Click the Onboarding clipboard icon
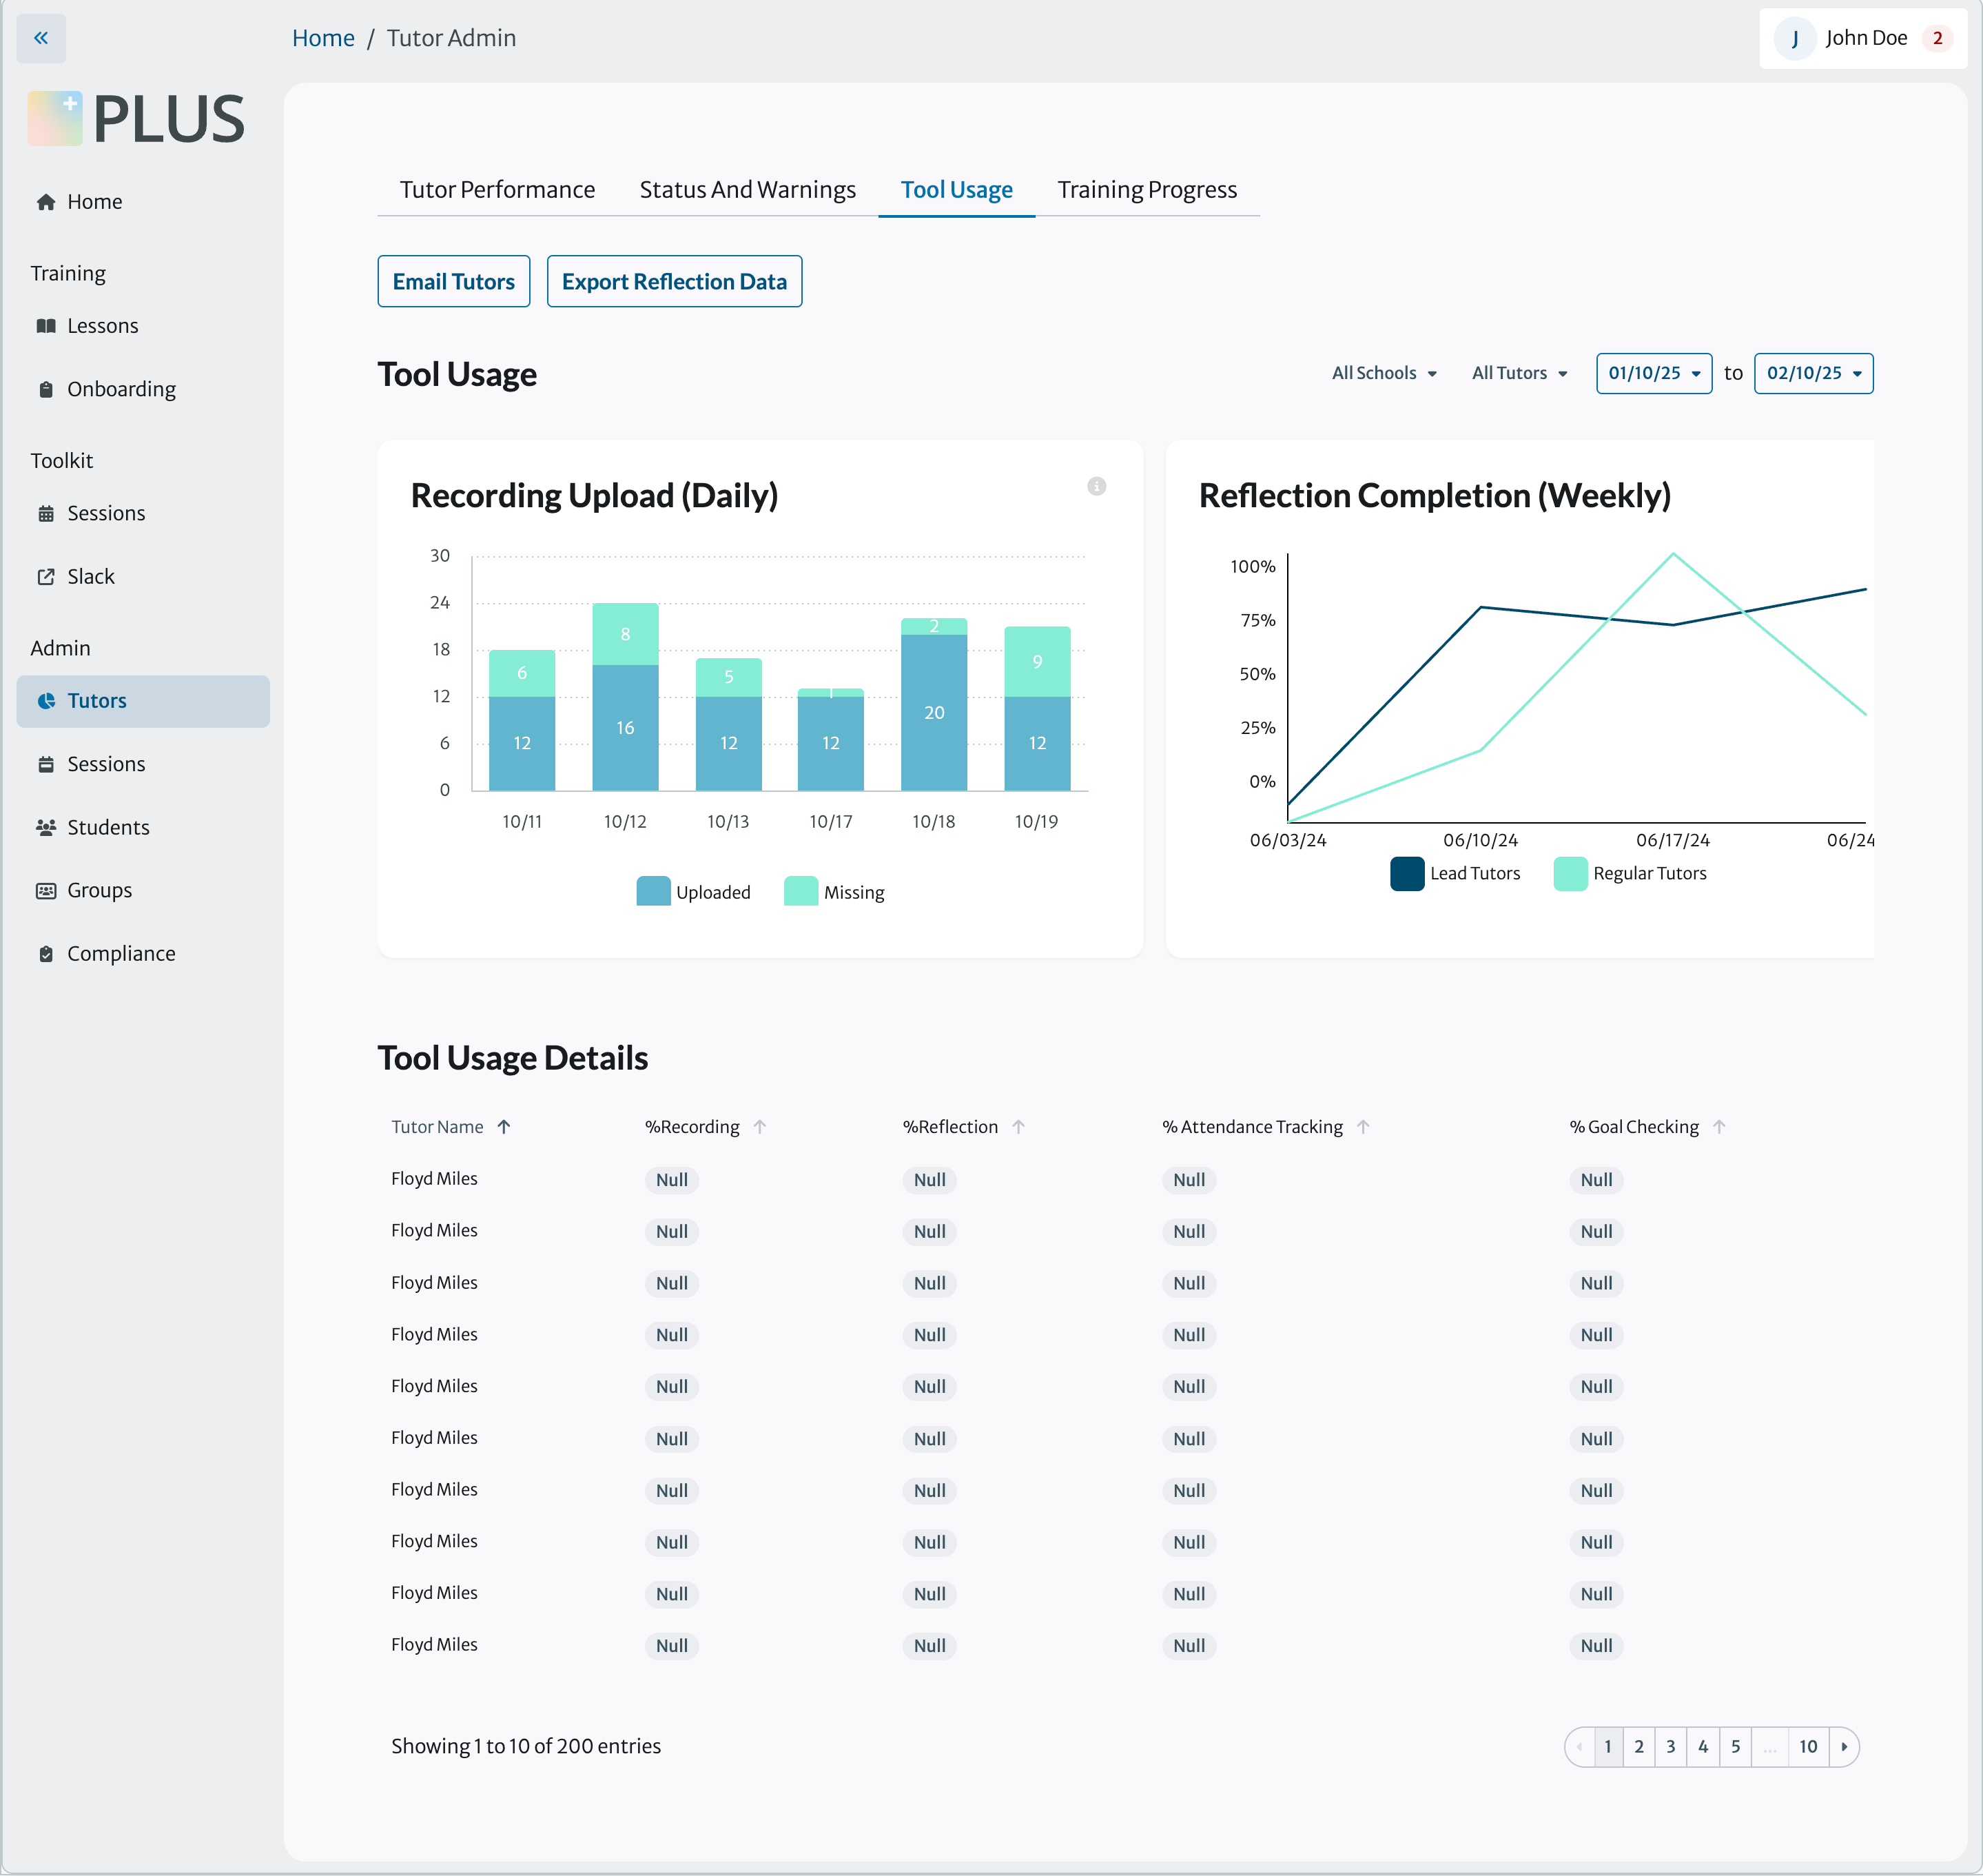 pos(46,389)
